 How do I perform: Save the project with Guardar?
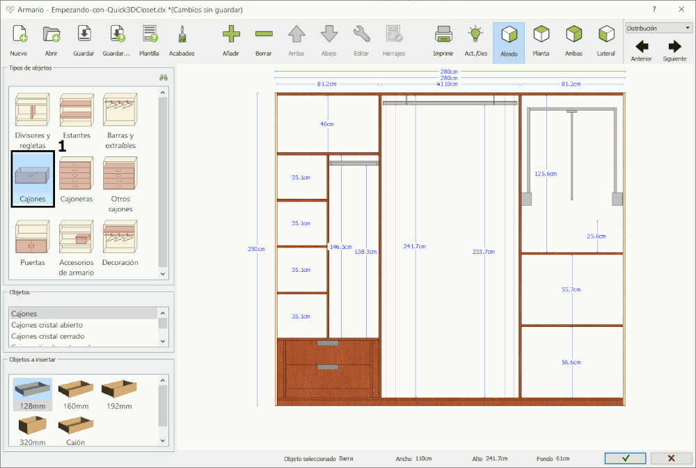84,41
